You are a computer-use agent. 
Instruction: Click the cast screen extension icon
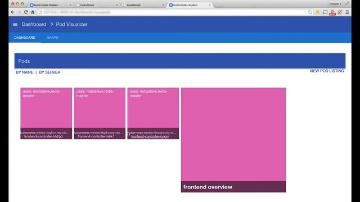pyautogui.click(x=325, y=12)
